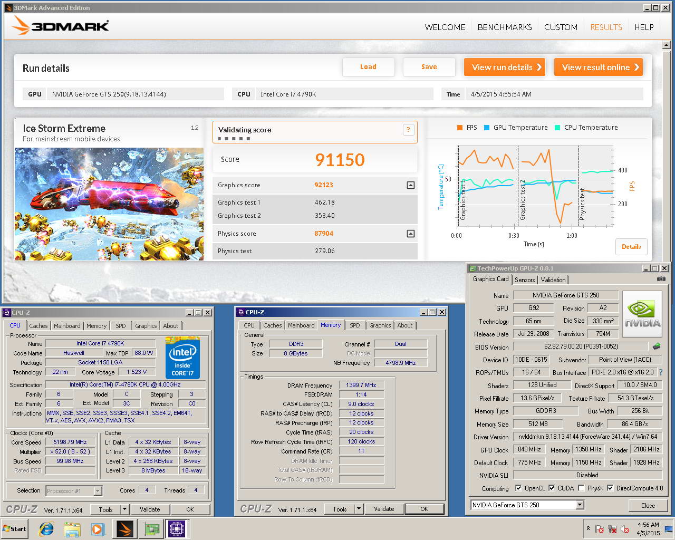Open Internet Explorer from the taskbar
The width and height of the screenshot is (675, 540).
tap(47, 528)
